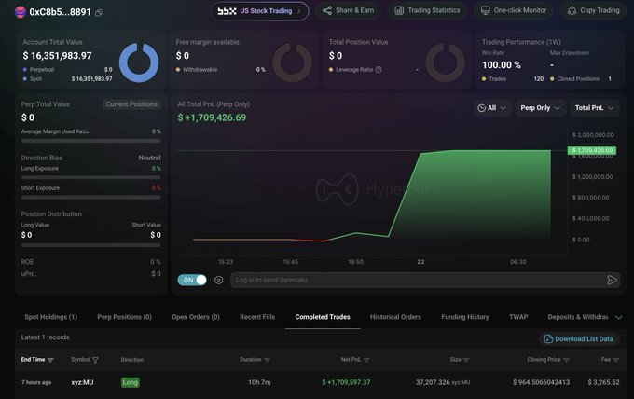Image resolution: width=634 pixels, height=399 pixels.
Task: Click the free margin donut chart
Action: click(x=292, y=62)
